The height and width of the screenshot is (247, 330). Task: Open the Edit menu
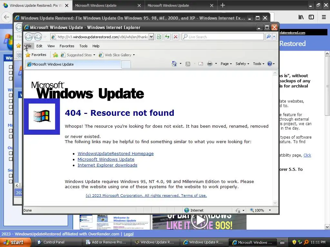39,46
